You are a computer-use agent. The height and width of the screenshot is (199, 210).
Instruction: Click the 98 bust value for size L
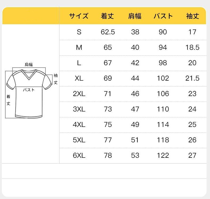pos(163,63)
